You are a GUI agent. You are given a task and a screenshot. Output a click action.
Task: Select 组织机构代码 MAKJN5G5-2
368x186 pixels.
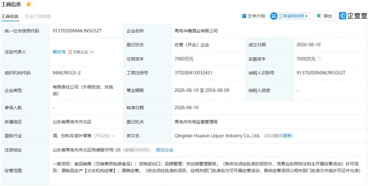coord(67,73)
